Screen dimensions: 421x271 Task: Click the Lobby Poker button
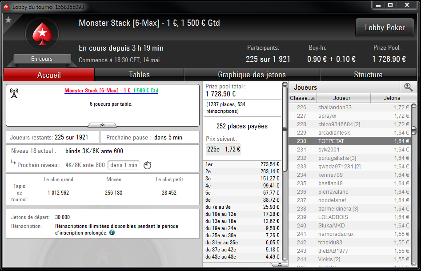[385, 28]
